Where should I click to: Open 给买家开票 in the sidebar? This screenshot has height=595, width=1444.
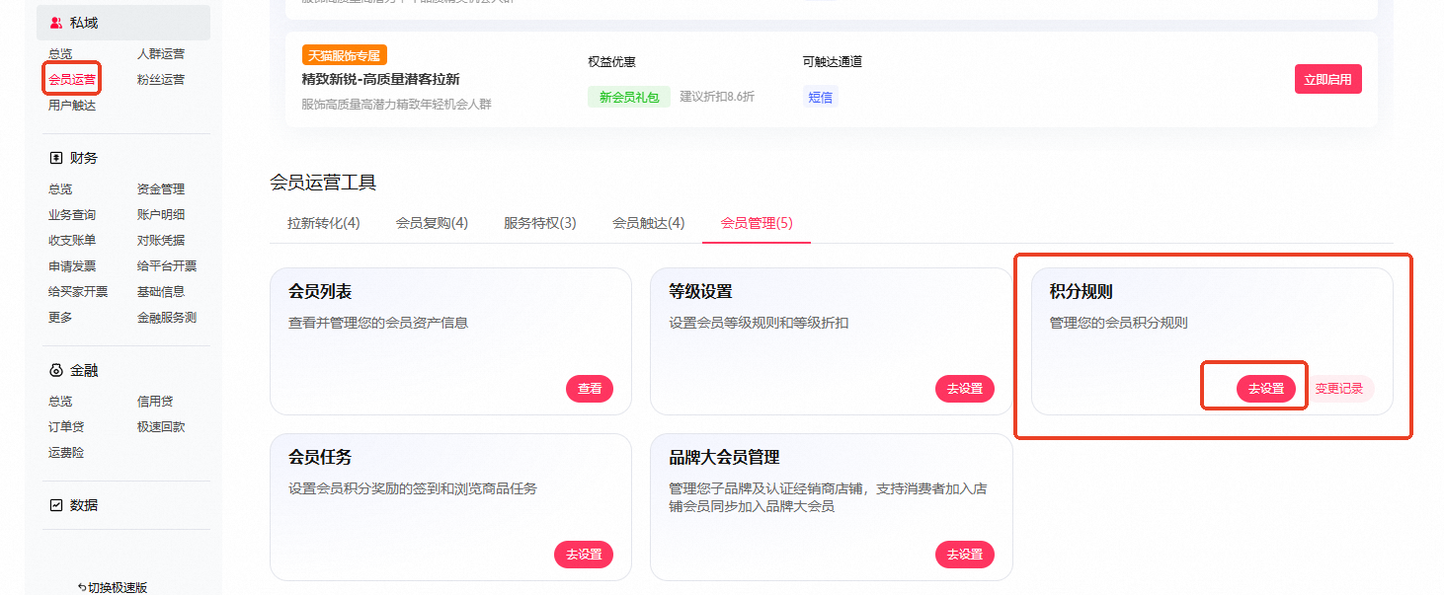[x=78, y=292]
